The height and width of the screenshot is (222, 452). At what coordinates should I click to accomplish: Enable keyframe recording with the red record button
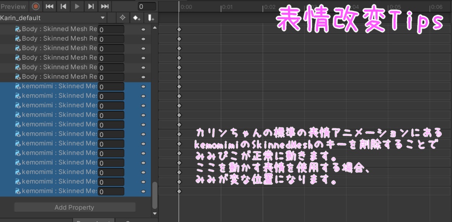point(36,6)
